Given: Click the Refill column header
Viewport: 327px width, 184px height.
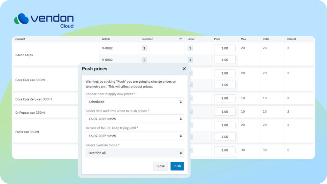Looking at the screenshot, I should tap(266, 39).
